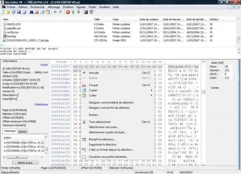This screenshot has width=241, height=174.
Task: Choose Insérer... in context menu
Action: [x=117, y=115]
